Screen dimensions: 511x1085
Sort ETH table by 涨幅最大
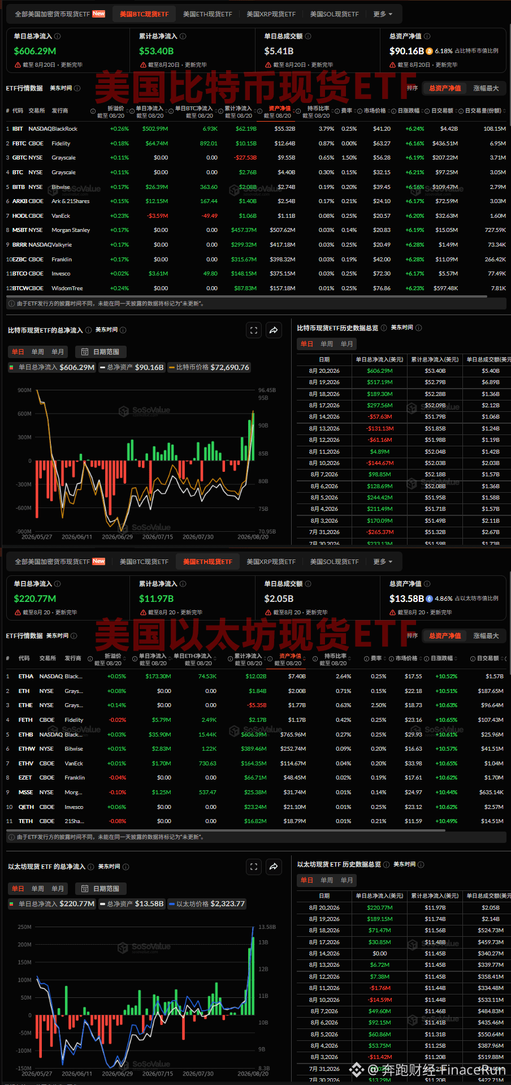486,636
